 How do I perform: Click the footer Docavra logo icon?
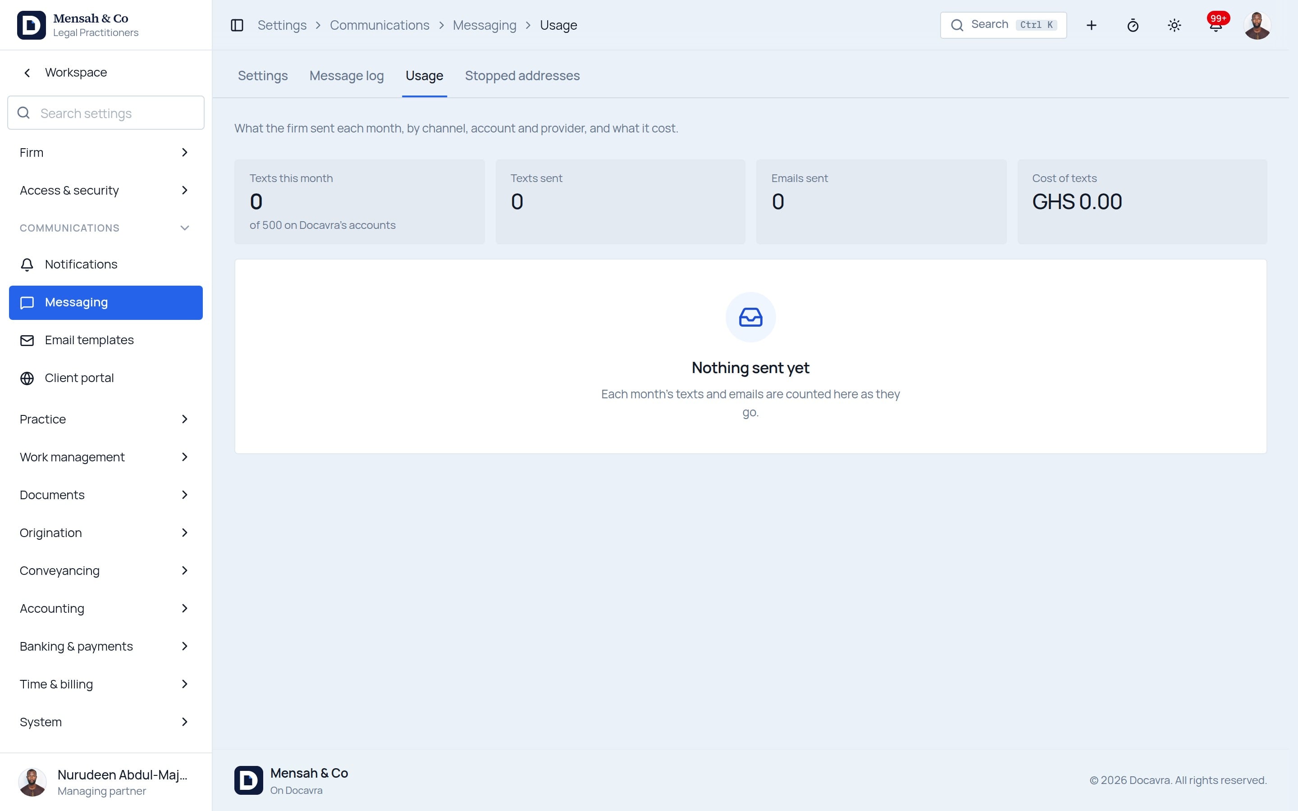point(248,780)
